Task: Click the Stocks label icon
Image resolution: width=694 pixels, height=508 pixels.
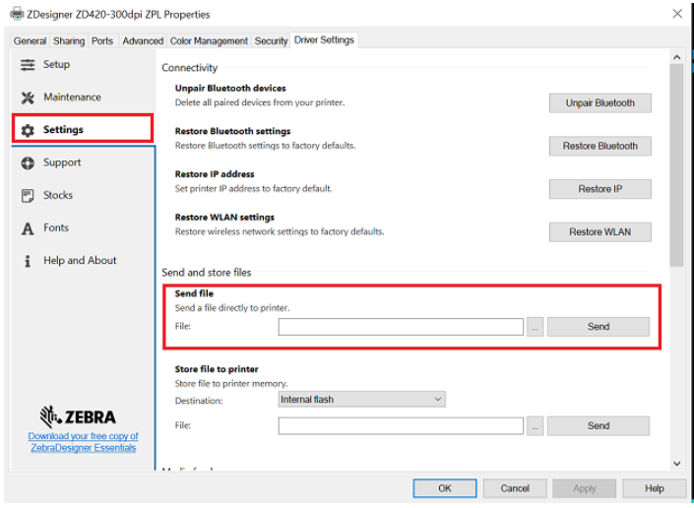Action: point(28,196)
